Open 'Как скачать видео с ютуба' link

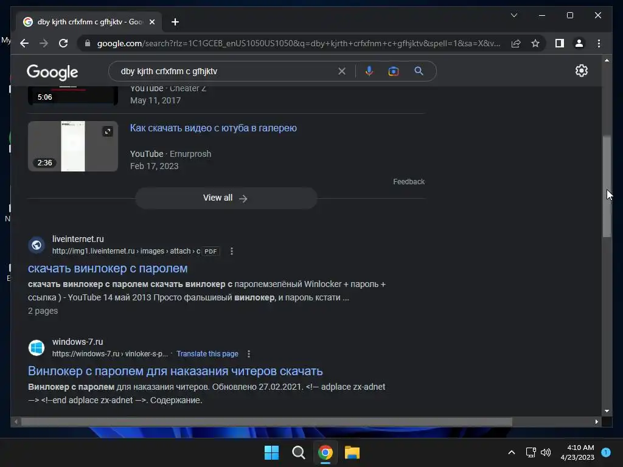point(214,128)
